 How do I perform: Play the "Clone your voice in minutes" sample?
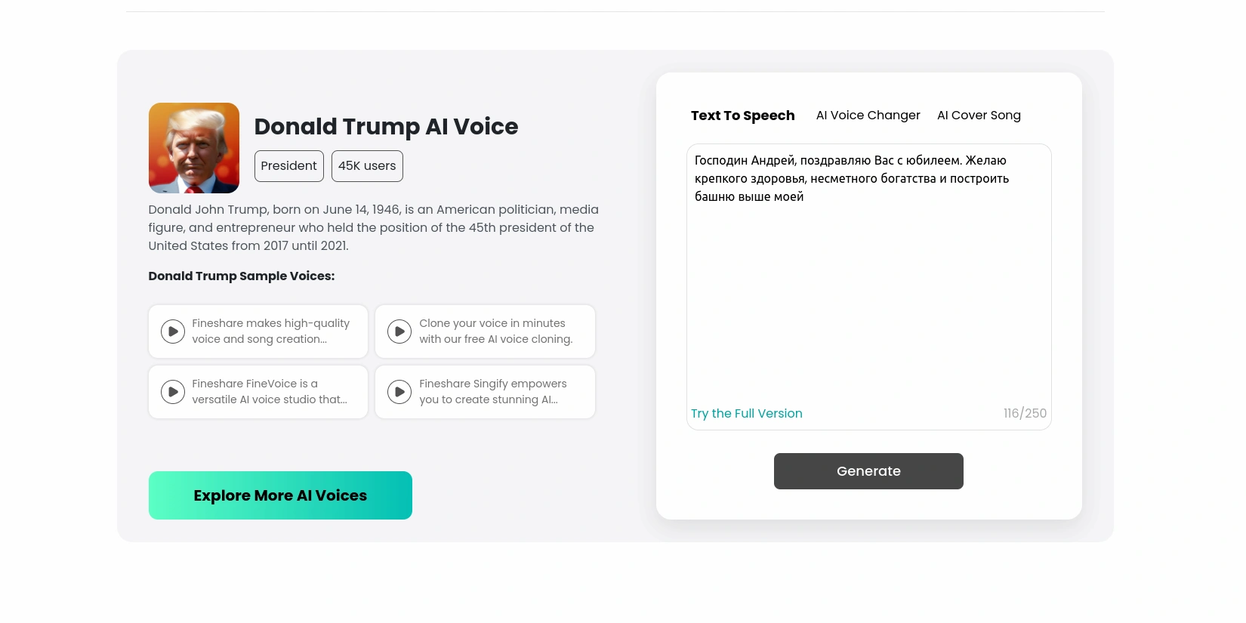[399, 332]
